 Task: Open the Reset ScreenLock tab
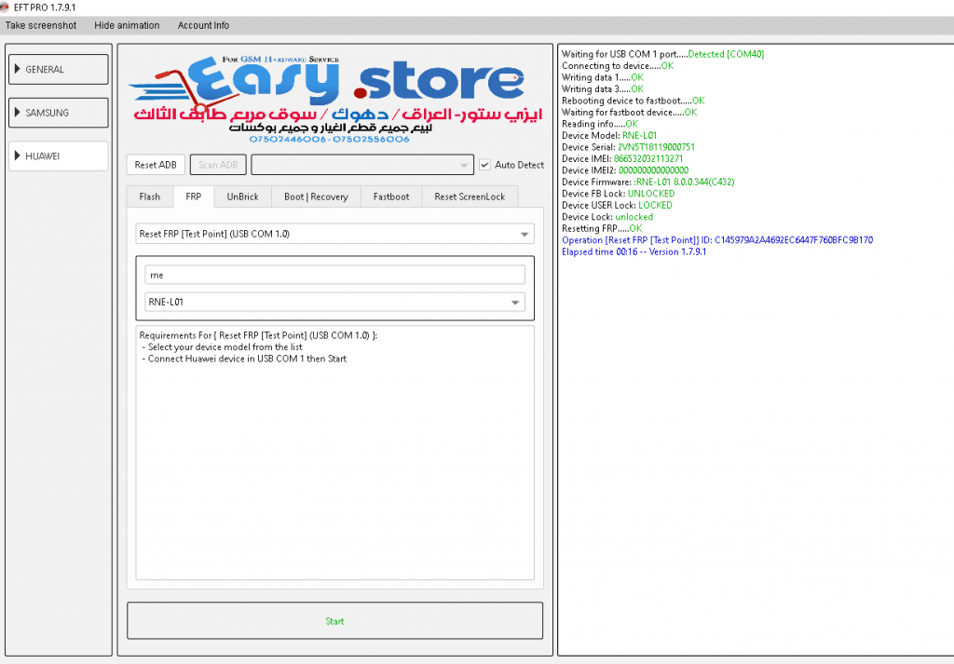470,197
